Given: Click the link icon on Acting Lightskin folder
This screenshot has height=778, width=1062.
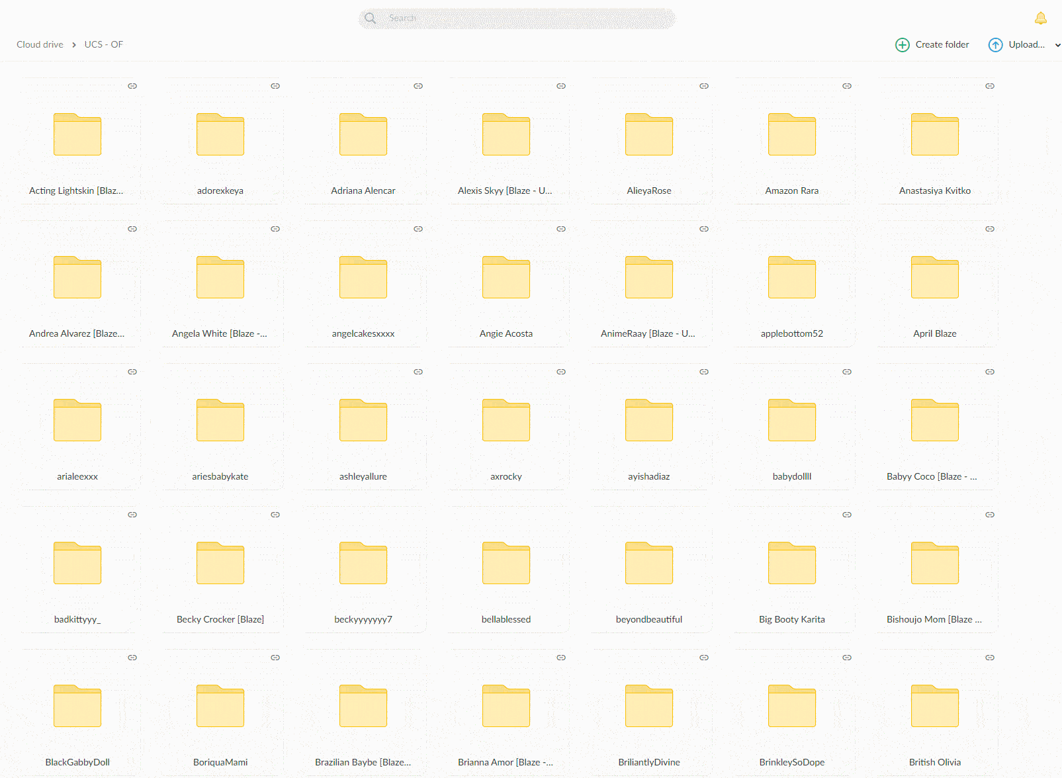Looking at the screenshot, I should click(132, 86).
